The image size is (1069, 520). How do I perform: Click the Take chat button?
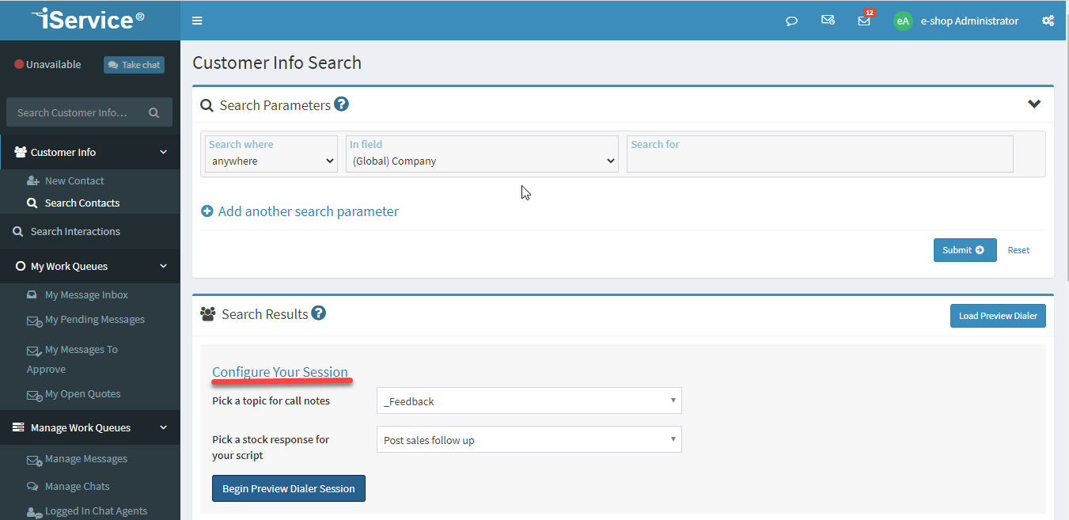(134, 65)
